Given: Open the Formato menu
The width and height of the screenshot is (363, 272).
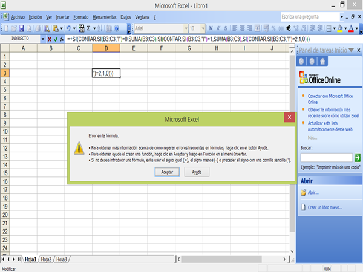Looking at the screenshot, I should [81, 17].
